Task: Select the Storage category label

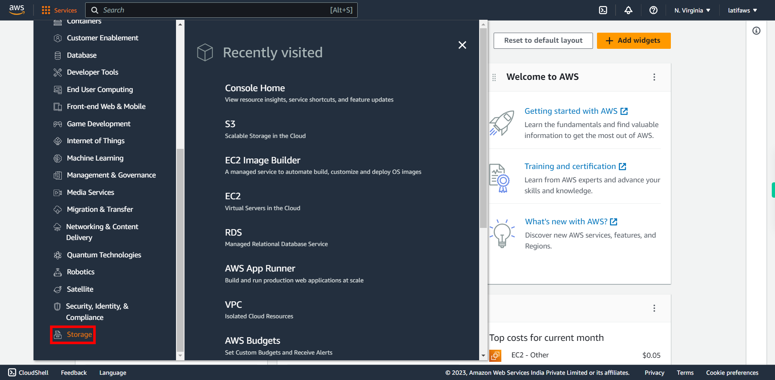Action: pos(80,334)
